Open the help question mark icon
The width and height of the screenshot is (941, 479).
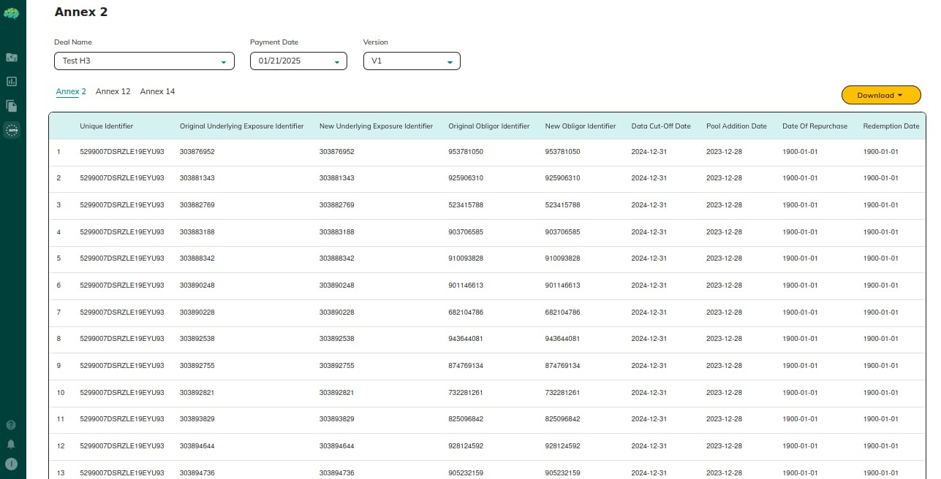tap(11, 425)
